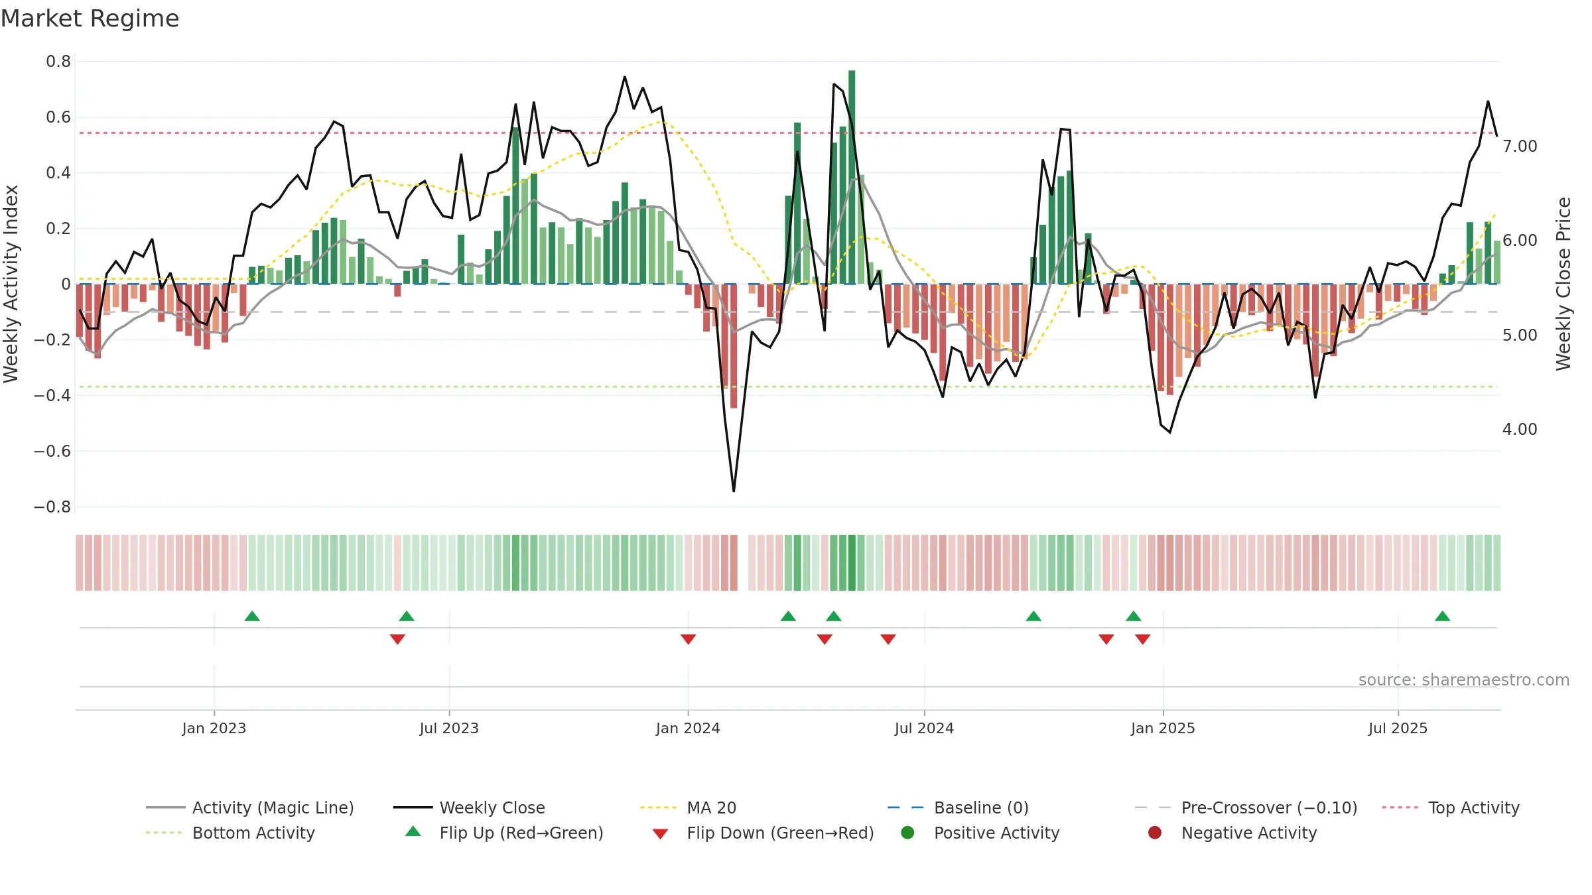
Task: Click the Jan 2023 x-axis label
Action: 214,728
